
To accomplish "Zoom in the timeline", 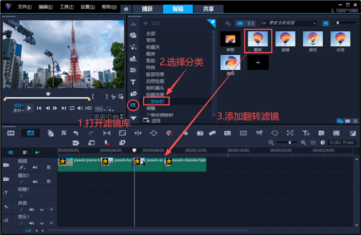I will click(304, 142).
